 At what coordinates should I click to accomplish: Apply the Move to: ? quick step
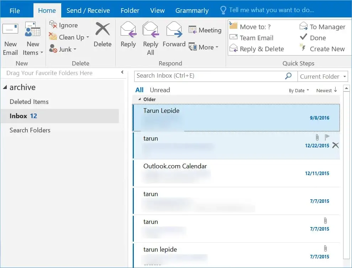(x=250, y=26)
